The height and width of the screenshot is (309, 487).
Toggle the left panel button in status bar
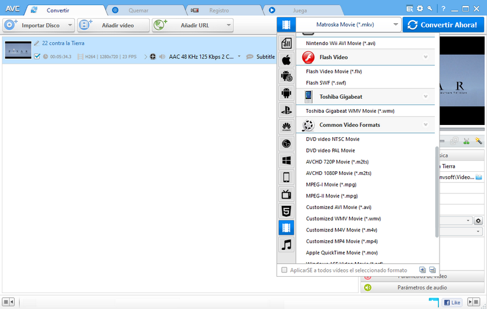pos(8,302)
